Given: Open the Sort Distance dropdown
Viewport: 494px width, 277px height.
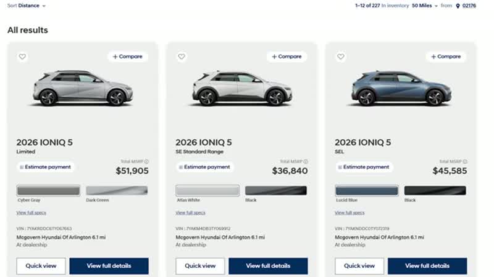Looking at the screenshot, I should click(x=27, y=6).
